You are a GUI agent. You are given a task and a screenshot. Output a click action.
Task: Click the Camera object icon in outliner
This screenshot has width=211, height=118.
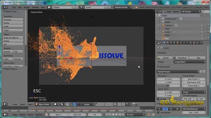click(163, 25)
